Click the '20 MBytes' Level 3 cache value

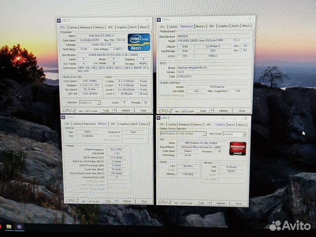tap(126, 94)
